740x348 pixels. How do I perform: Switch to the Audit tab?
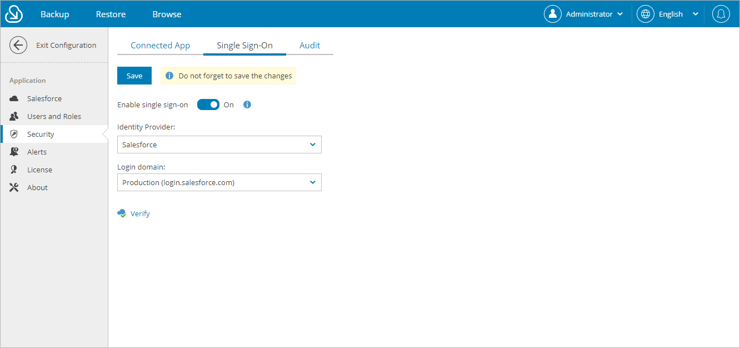coord(309,46)
